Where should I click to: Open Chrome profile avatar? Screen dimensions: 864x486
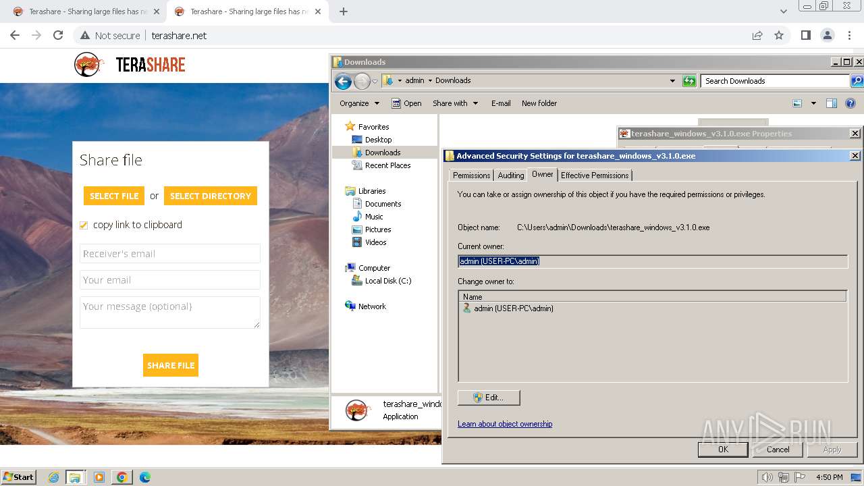[x=827, y=35]
